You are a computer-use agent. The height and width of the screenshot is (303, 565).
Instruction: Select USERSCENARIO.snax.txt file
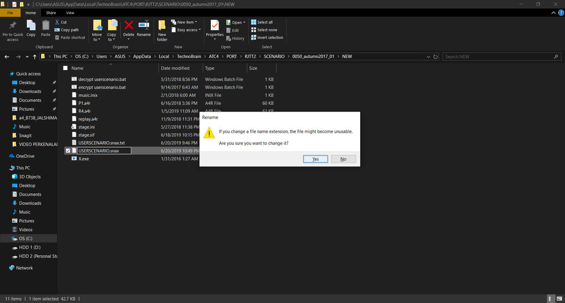102,143
